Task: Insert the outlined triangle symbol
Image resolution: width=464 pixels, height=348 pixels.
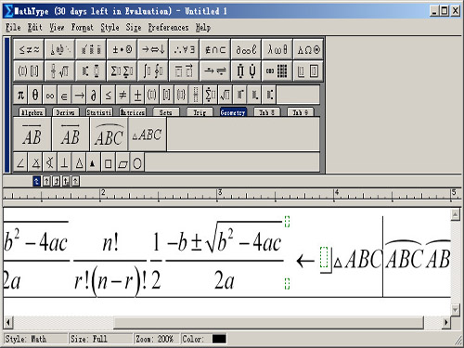Action: pos(79,162)
